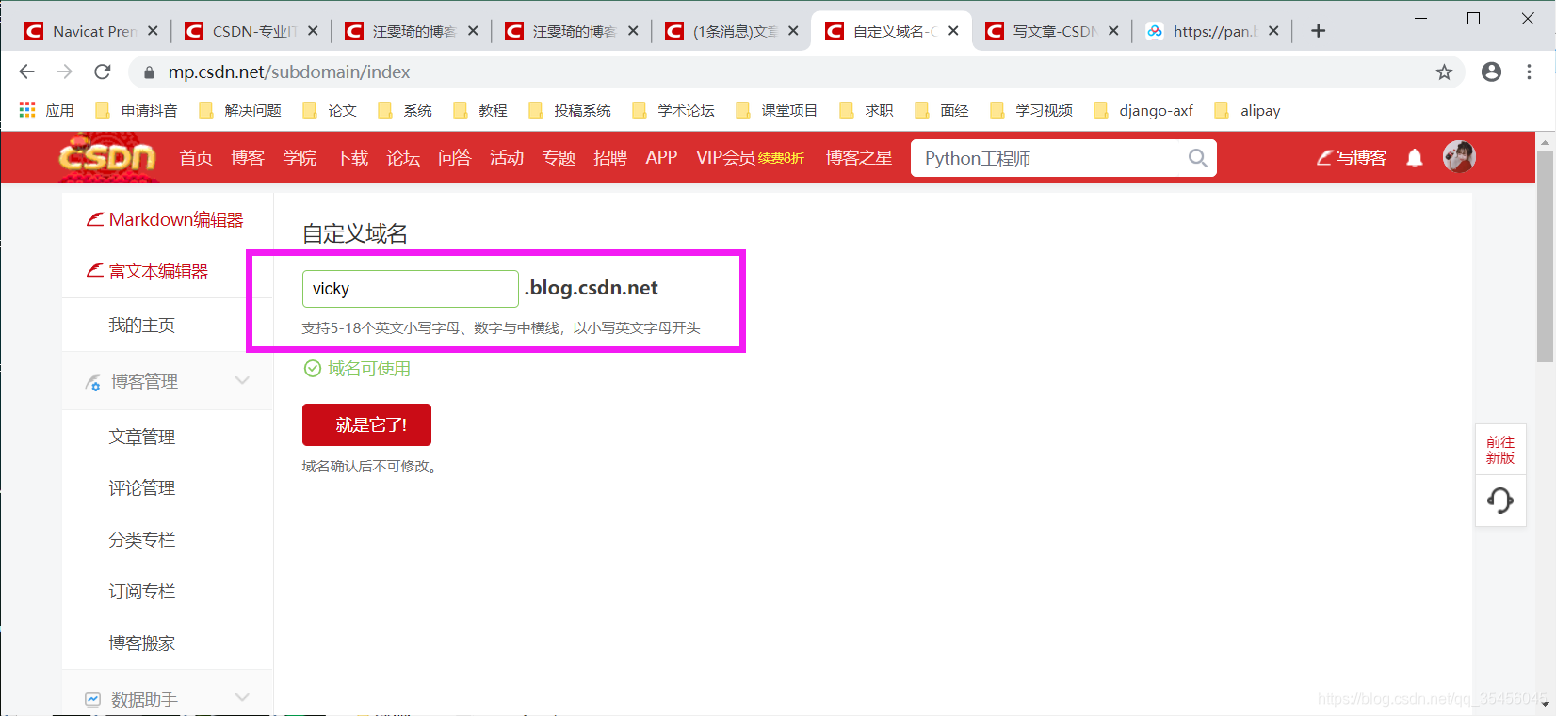This screenshot has width=1556, height=716.
Task: Click the 就是它了! confirm button
Action: [x=366, y=424]
